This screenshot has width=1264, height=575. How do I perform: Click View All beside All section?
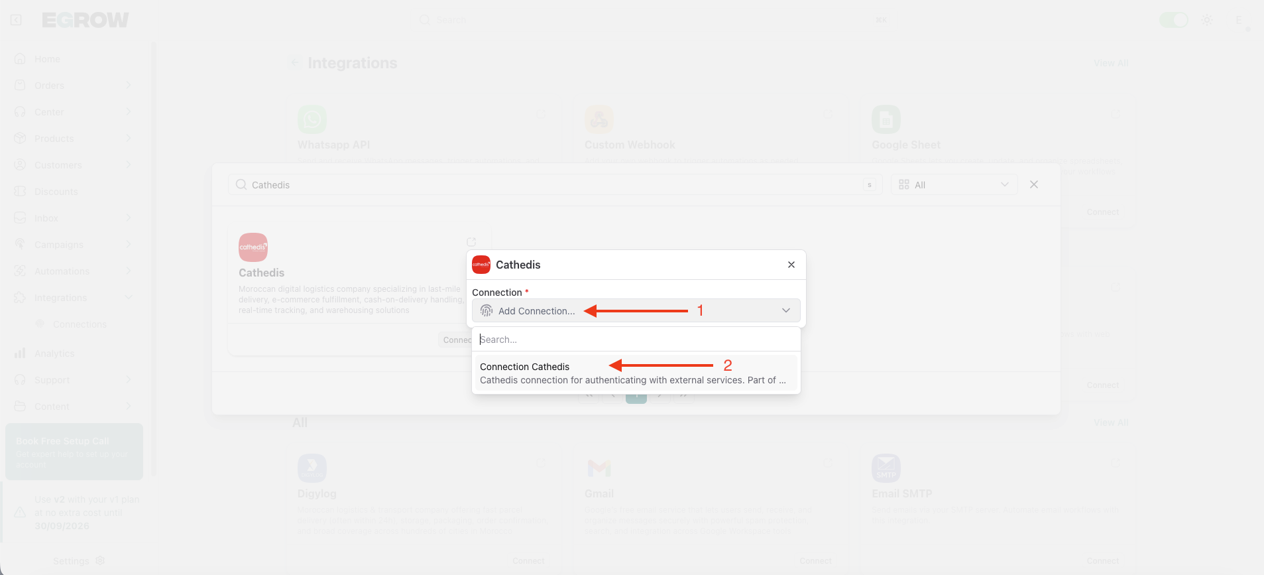tap(1111, 423)
